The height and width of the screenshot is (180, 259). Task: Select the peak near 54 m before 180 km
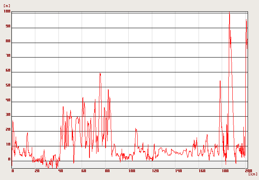(x=220, y=81)
